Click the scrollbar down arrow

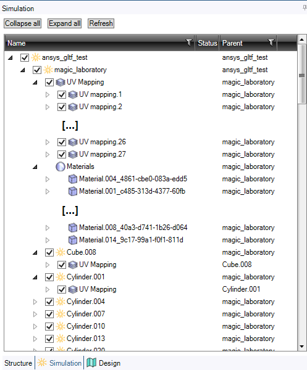pyautogui.click(x=301, y=347)
